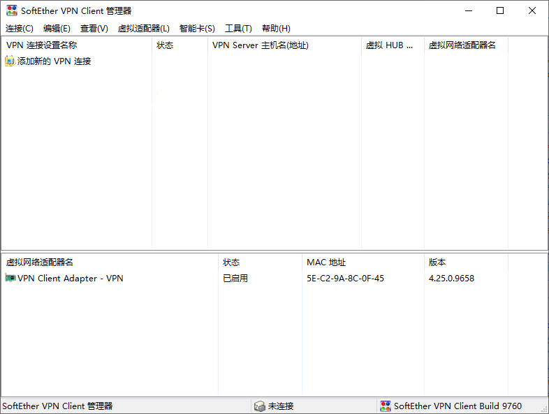This screenshot has height=414, width=549.
Task: Sort by VPN 连接设置名称 column header
Action: click(77, 45)
